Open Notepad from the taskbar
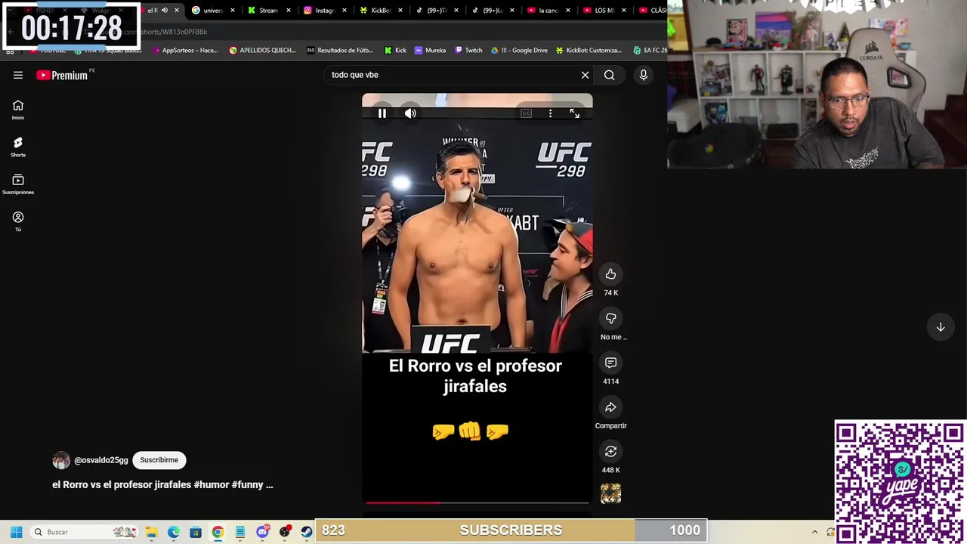Viewport: 967px width, 544px height. (240, 532)
